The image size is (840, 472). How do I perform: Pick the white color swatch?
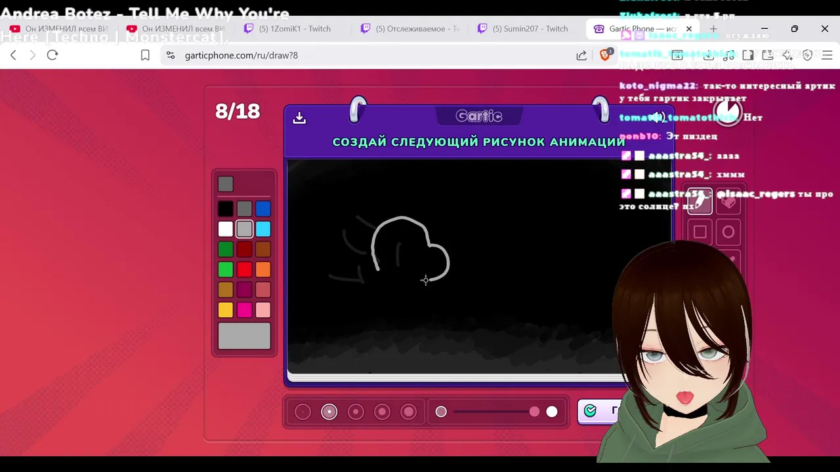226,229
